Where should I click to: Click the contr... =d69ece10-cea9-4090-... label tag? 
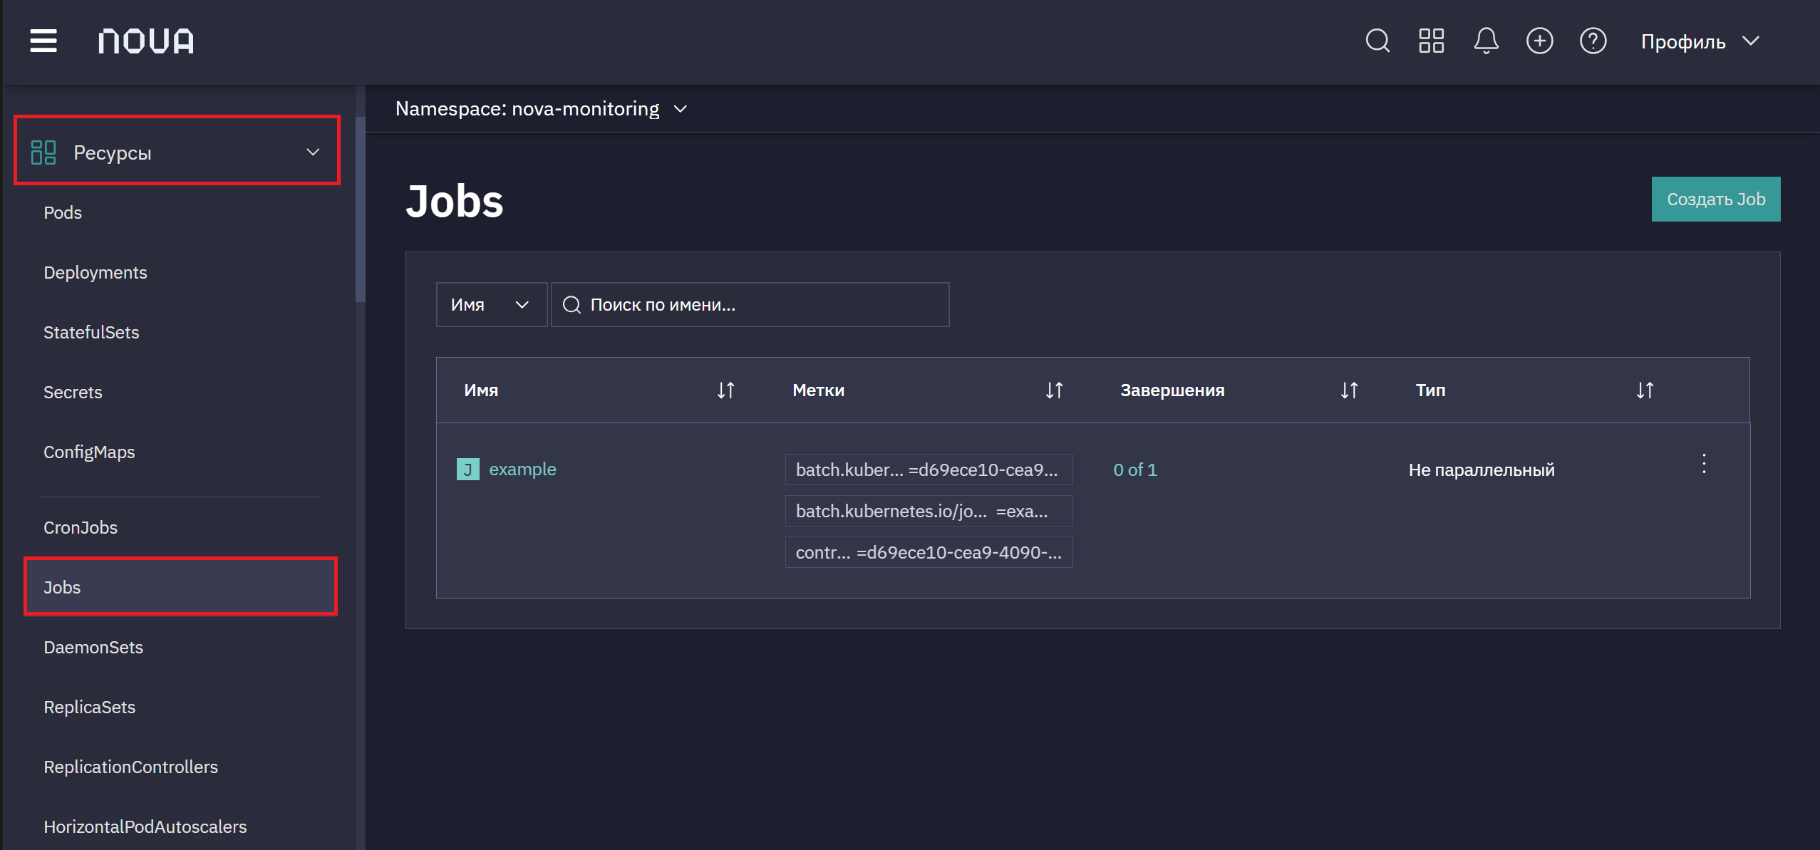pos(929,552)
